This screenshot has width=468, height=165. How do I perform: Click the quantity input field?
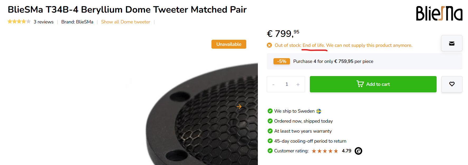[287, 84]
